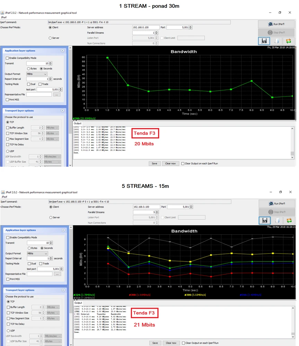The width and height of the screenshot is (299, 346).
Task: Select the Output tab in 5 STREAMS window
Action: pyautogui.click(x=78, y=303)
